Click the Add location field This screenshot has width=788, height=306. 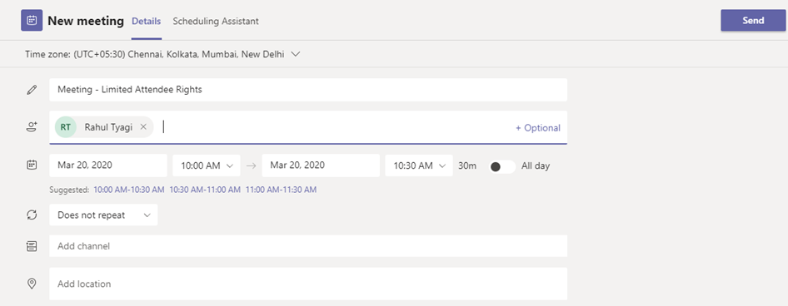point(308,284)
